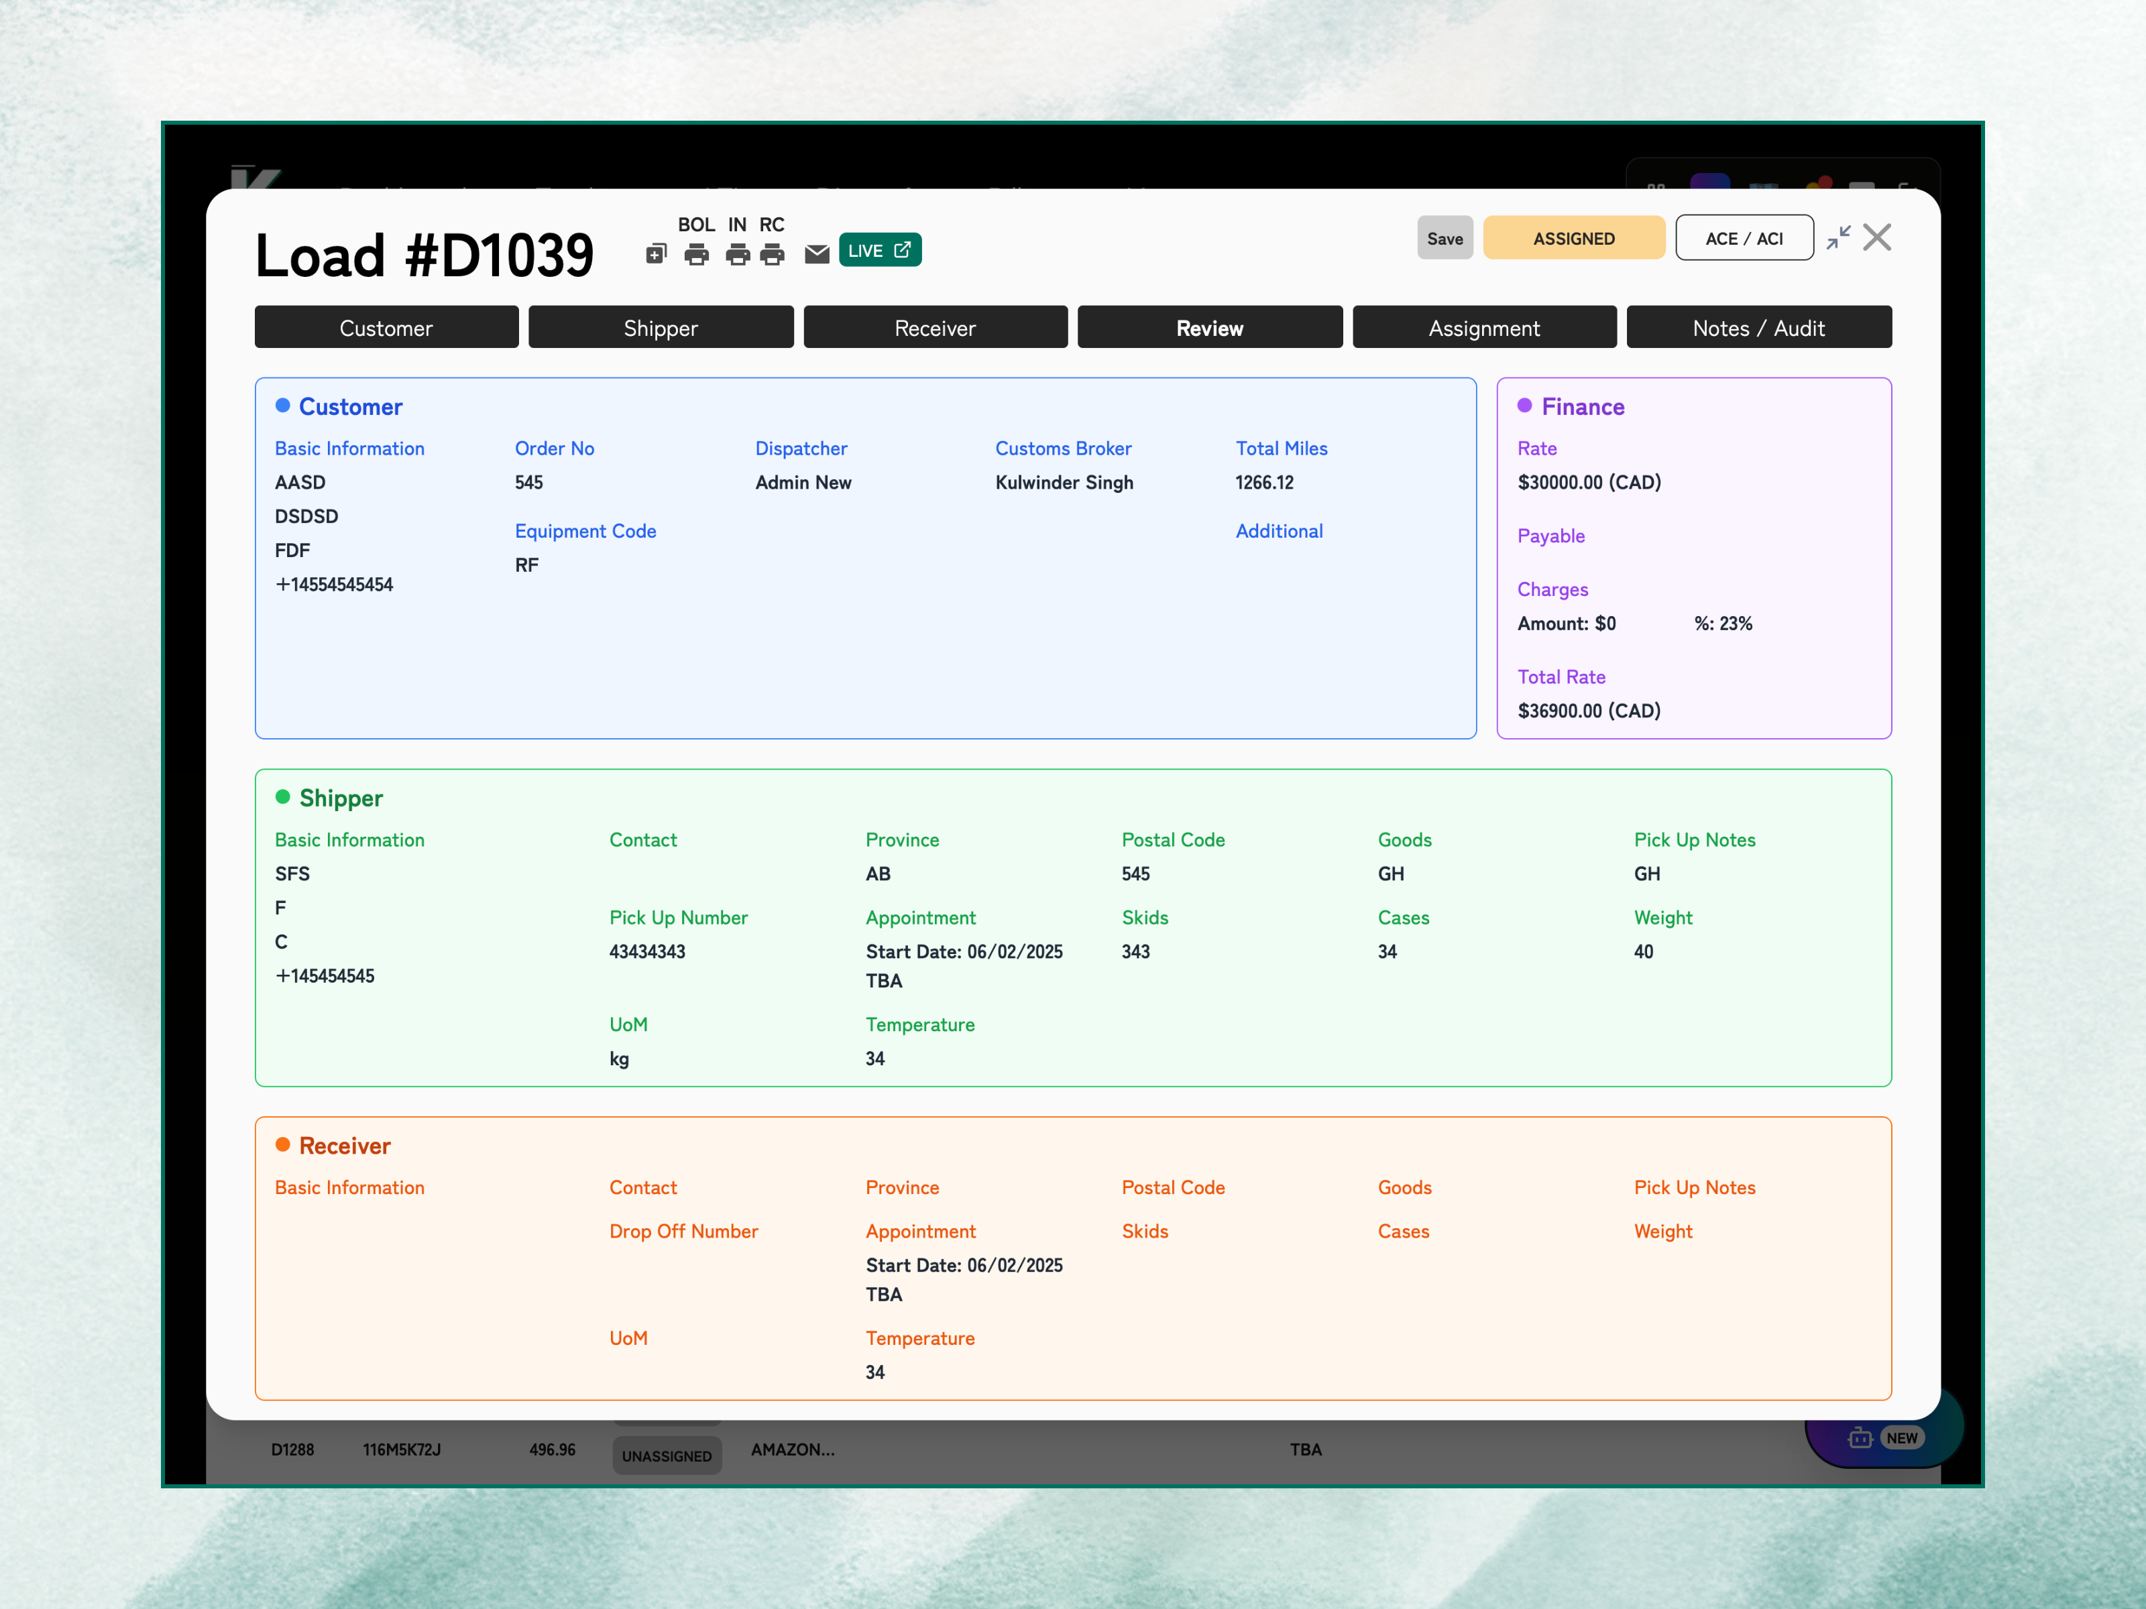Click the Additional label in Customer section

coord(1279,530)
